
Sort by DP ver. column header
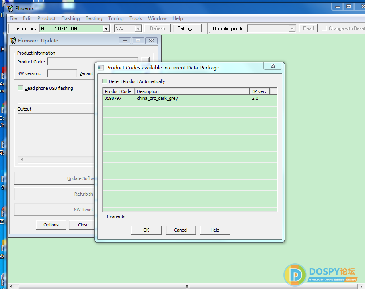pos(259,91)
